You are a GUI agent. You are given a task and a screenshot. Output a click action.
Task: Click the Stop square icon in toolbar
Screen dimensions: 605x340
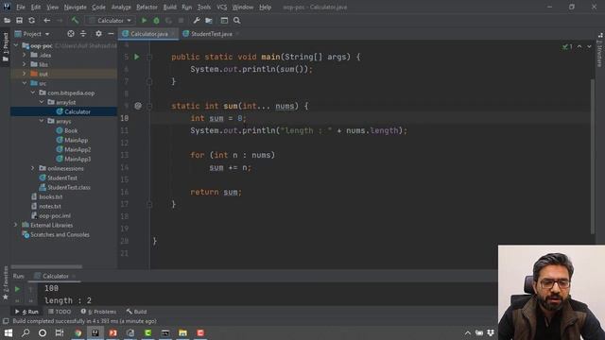(181, 21)
